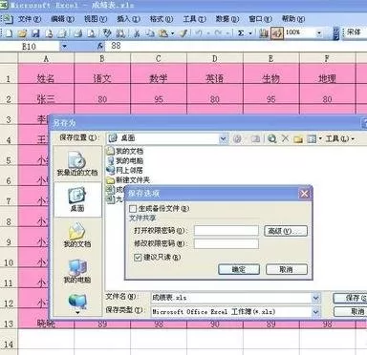Open the Paste options dropdown arrow

click(173, 33)
